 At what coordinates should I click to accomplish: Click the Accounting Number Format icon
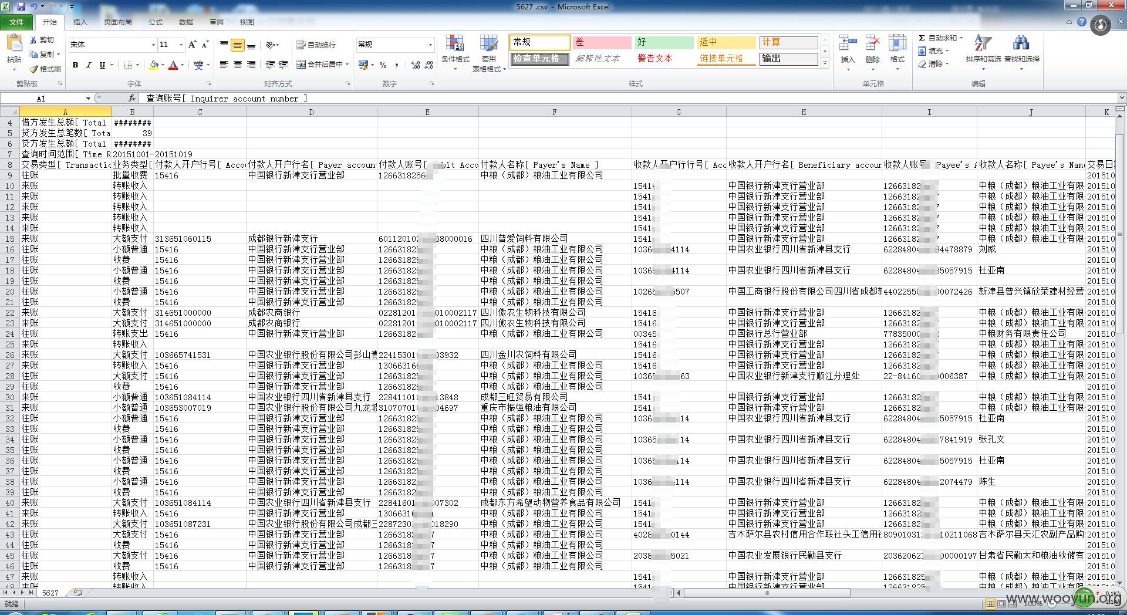[x=363, y=65]
